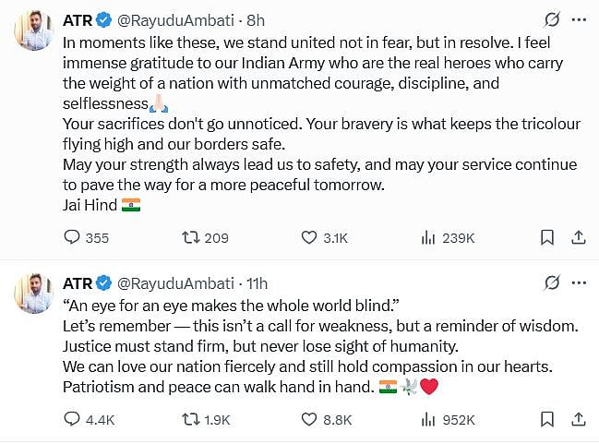View analytics of the 952K views tweet
599x444 pixels.
point(428,419)
